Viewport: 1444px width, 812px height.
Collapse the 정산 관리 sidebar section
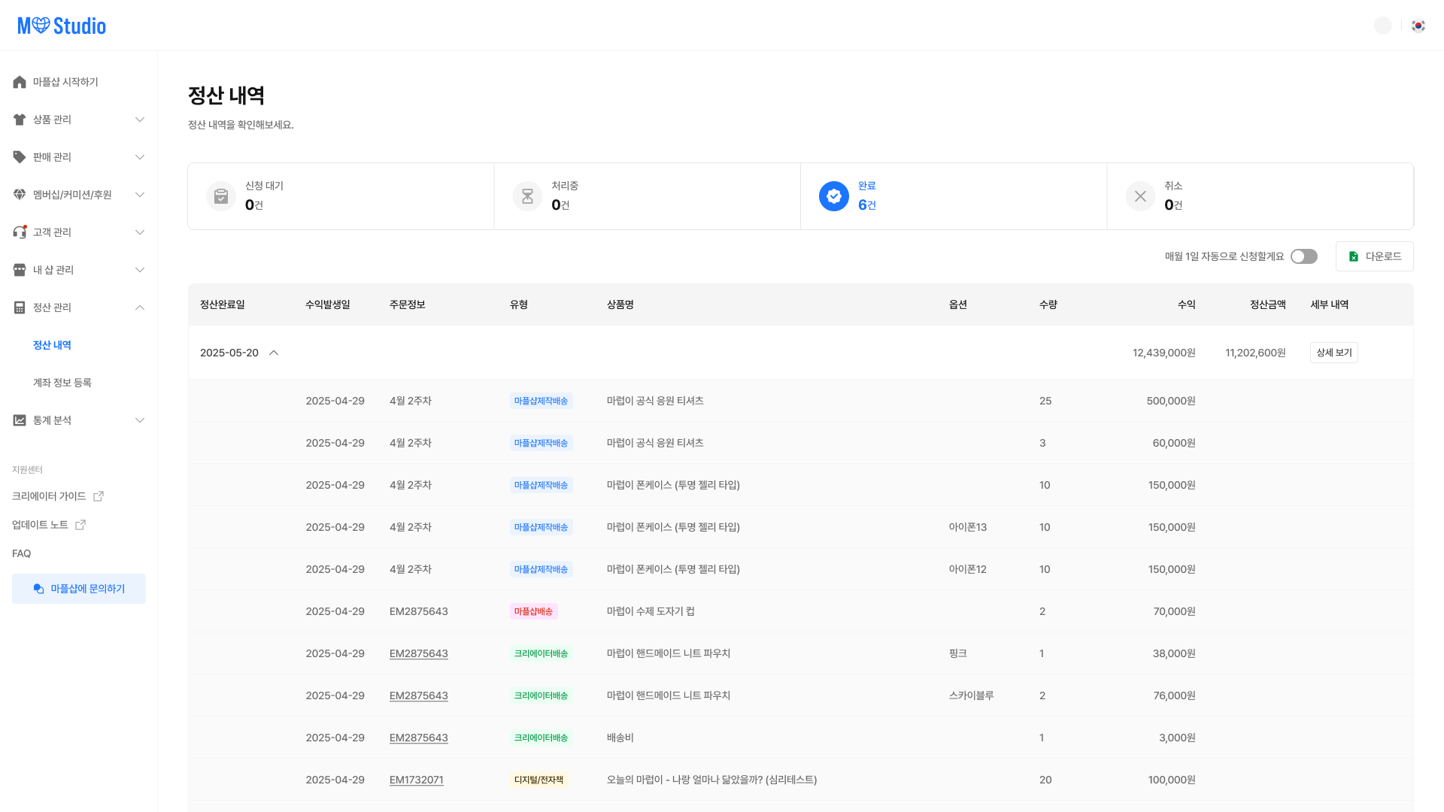pos(140,308)
